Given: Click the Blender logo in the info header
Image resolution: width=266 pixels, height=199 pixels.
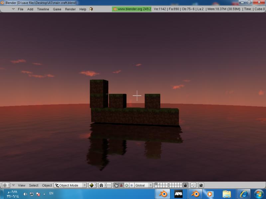Looking at the screenshot, I should pyautogui.click(x=115, y=9).
